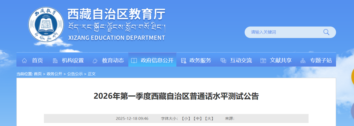354x126 pixels.
Task: Click the icon beside 教育动态
Action: click(95, 60)
